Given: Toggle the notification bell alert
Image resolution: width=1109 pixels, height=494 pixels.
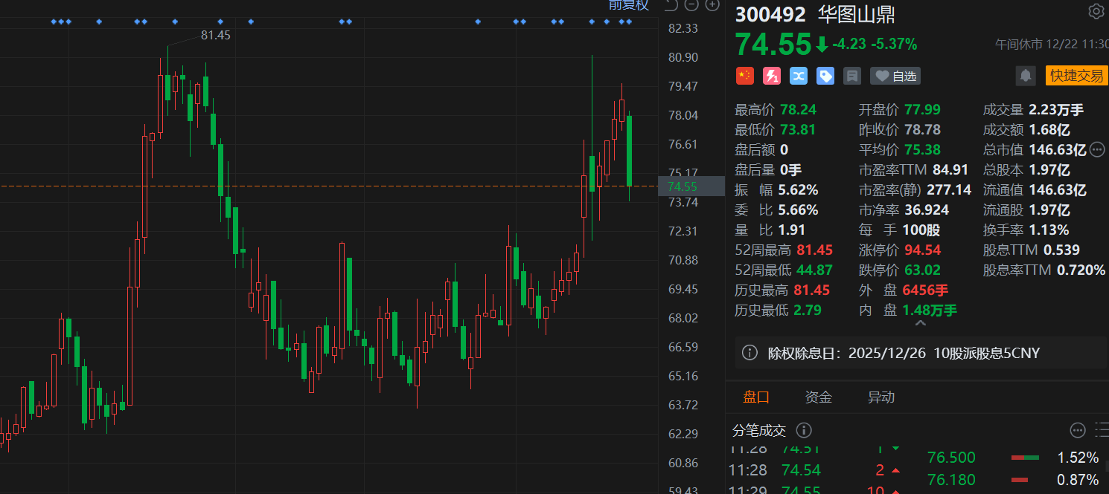Looking at the screenshot, I should 1026,76.
